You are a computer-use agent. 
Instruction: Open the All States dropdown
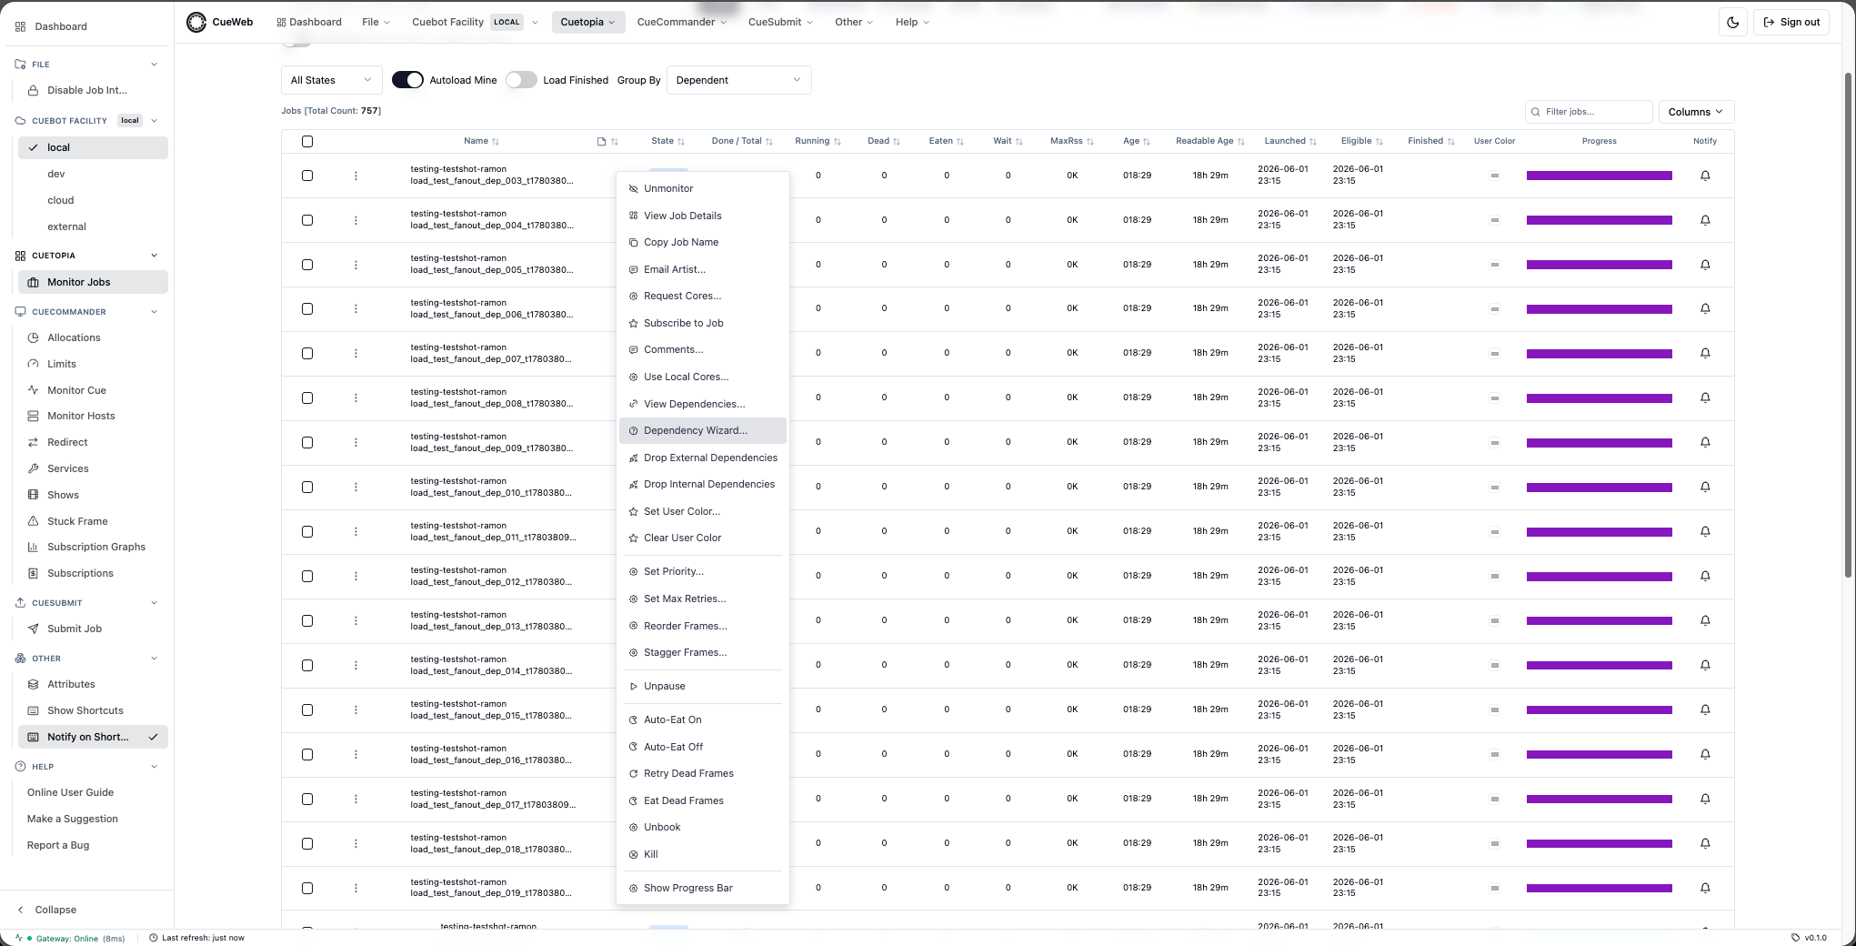pyautogui.click(x=332, y=80)
